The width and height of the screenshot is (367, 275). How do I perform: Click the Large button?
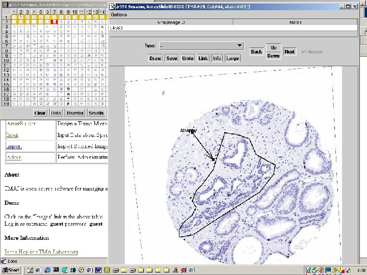click(232, 59)
